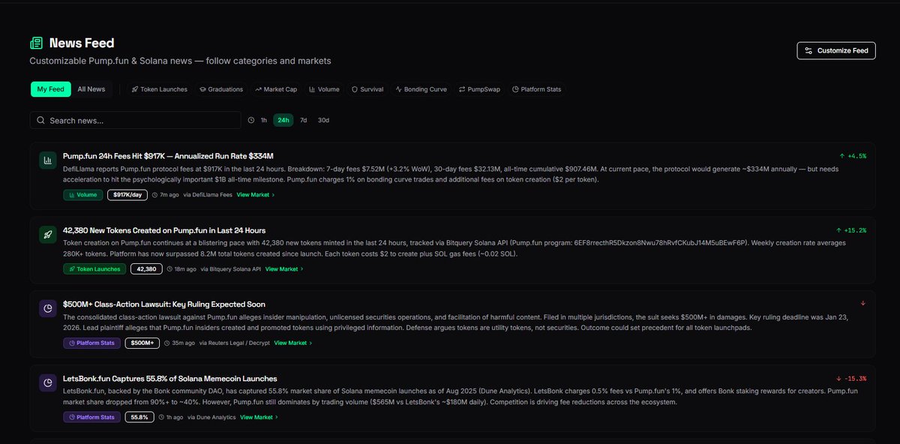The width and height of the screenshot is (900, 444).
Task: Open headline $500M+ Class-Action Lawsuit
Action: [x=164, y=304]
